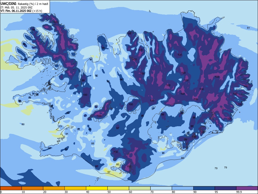258x194 pixels.
Task: Click the pale blue 70–80 legend swatch
Action: tap(161, 188)
